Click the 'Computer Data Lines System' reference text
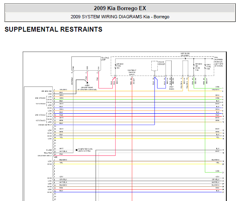 tap(85, 150)
